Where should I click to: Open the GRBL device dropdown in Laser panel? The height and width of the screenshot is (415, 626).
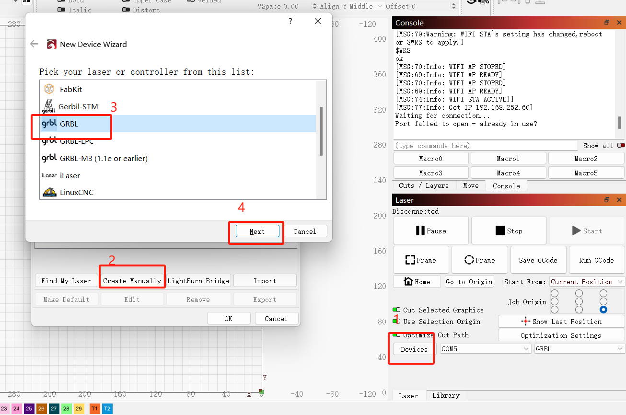[x=580, y=349]
